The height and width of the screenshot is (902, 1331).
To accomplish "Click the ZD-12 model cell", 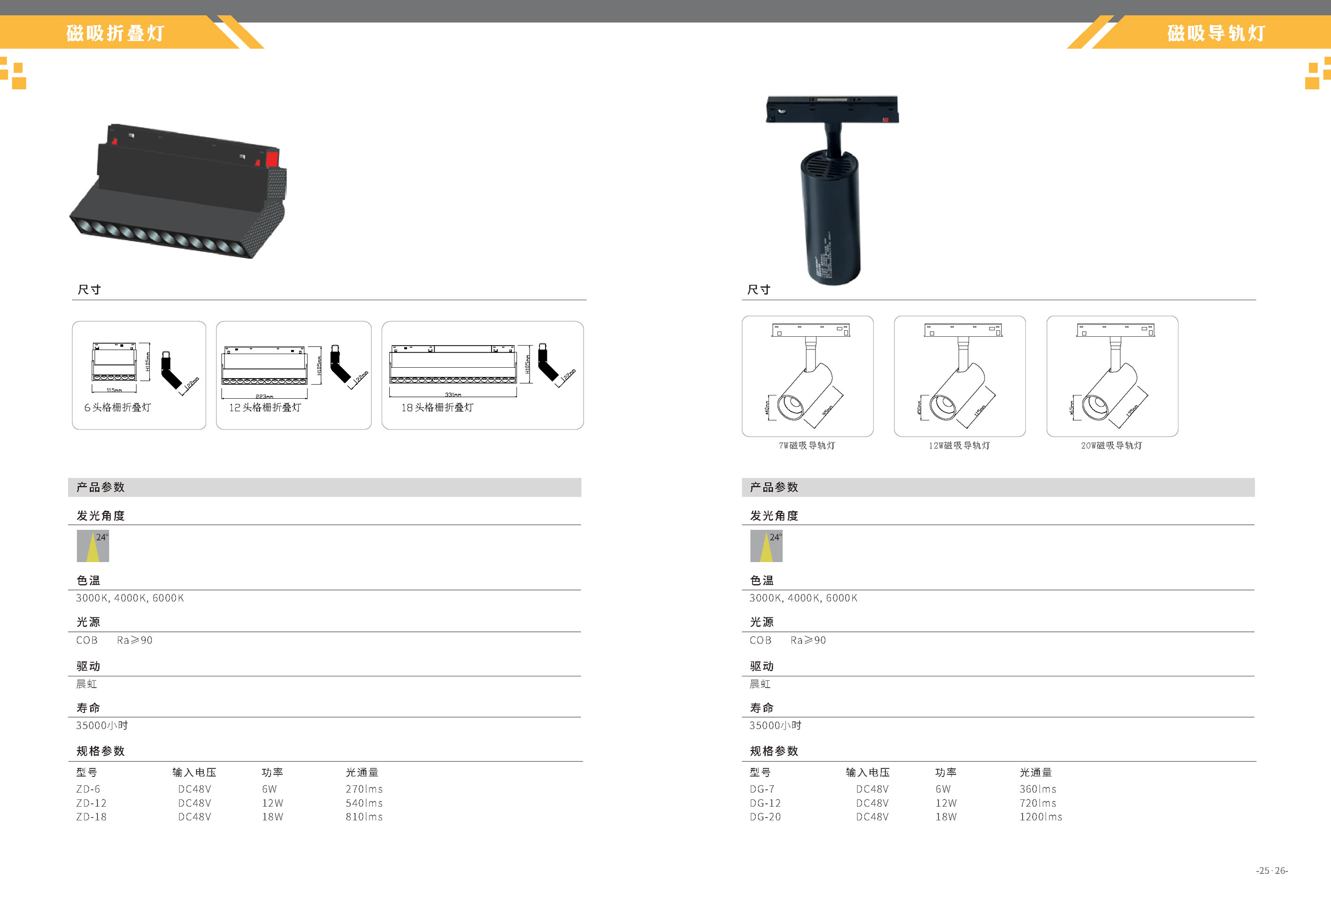I will 91,803.
